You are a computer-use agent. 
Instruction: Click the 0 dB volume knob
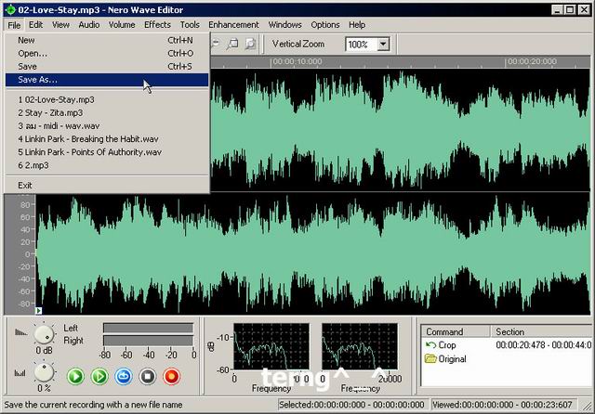coord(44,334)
